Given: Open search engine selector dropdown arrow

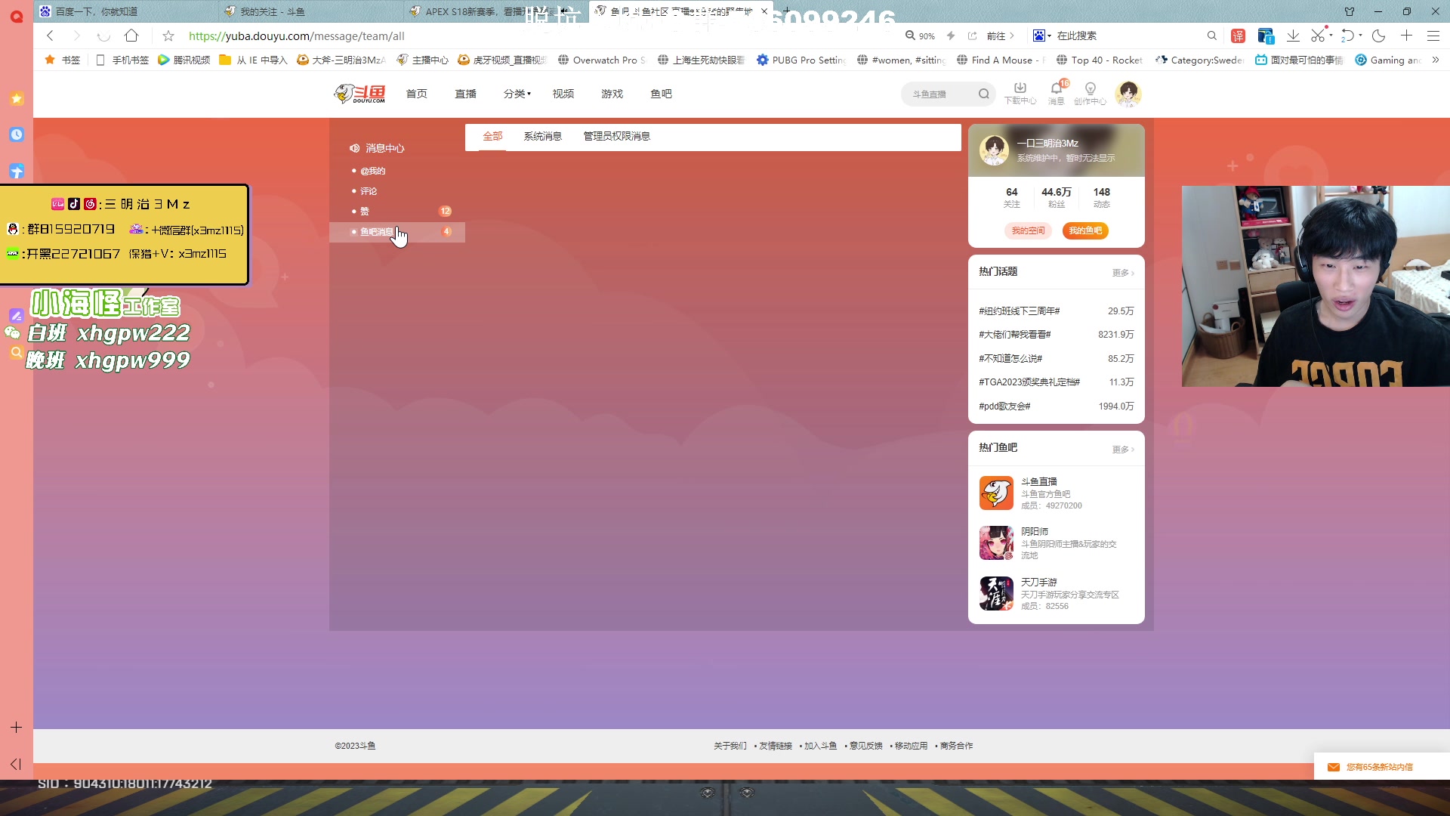Looking at the screenshot, I should pyautogui.click(x=1049, y=36).
